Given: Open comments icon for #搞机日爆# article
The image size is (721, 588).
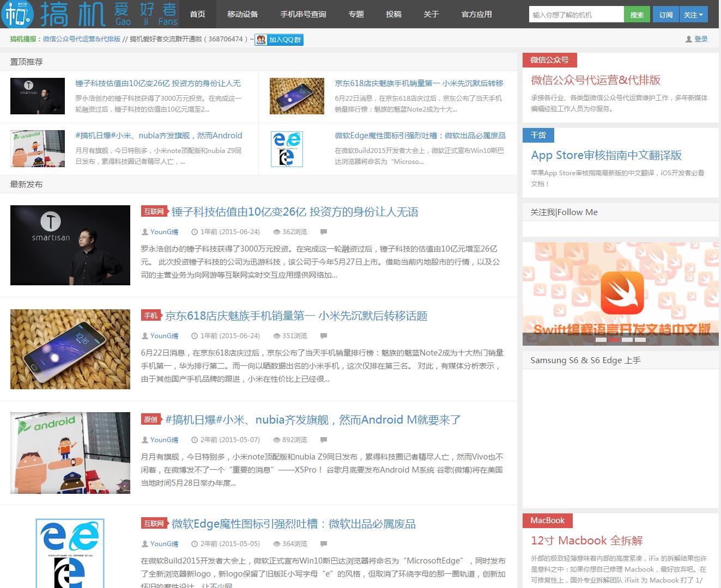Looking at the screenshot, I should pos(324,440).
